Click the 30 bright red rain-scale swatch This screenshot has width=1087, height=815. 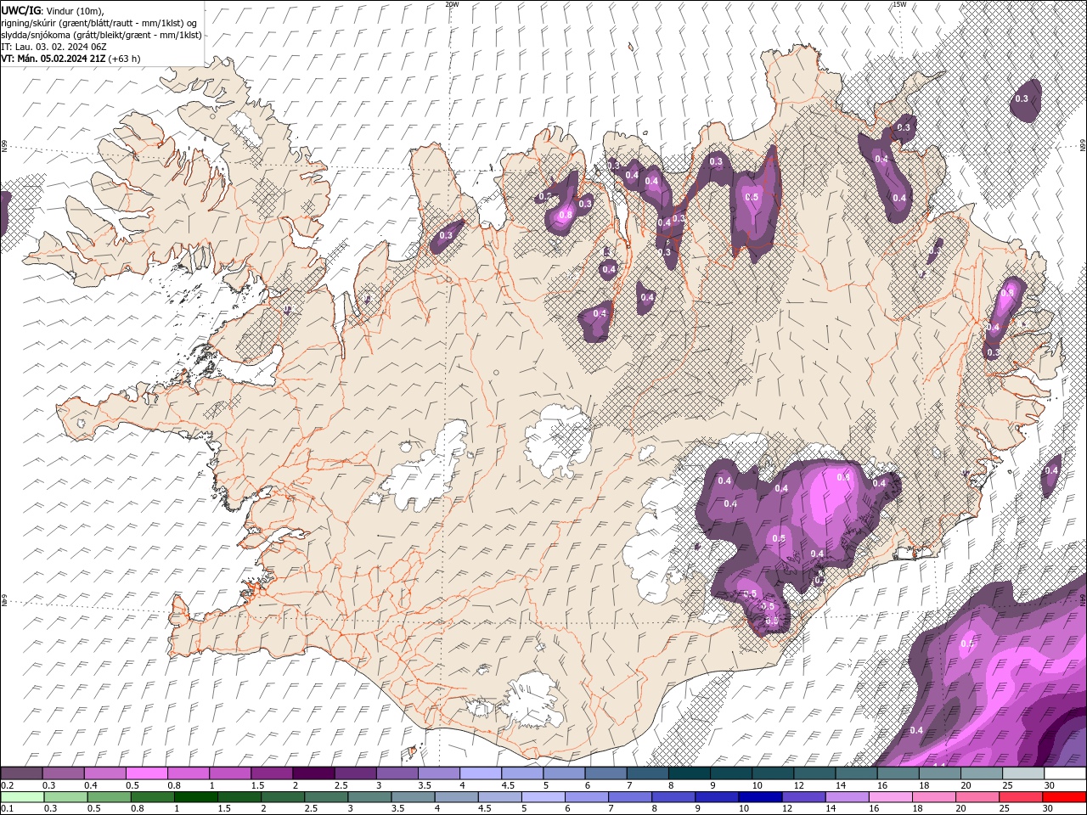(x=1064, y=797)
